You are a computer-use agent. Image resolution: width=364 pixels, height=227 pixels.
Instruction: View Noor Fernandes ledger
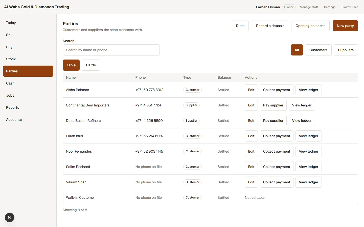(x=309, y=151)
